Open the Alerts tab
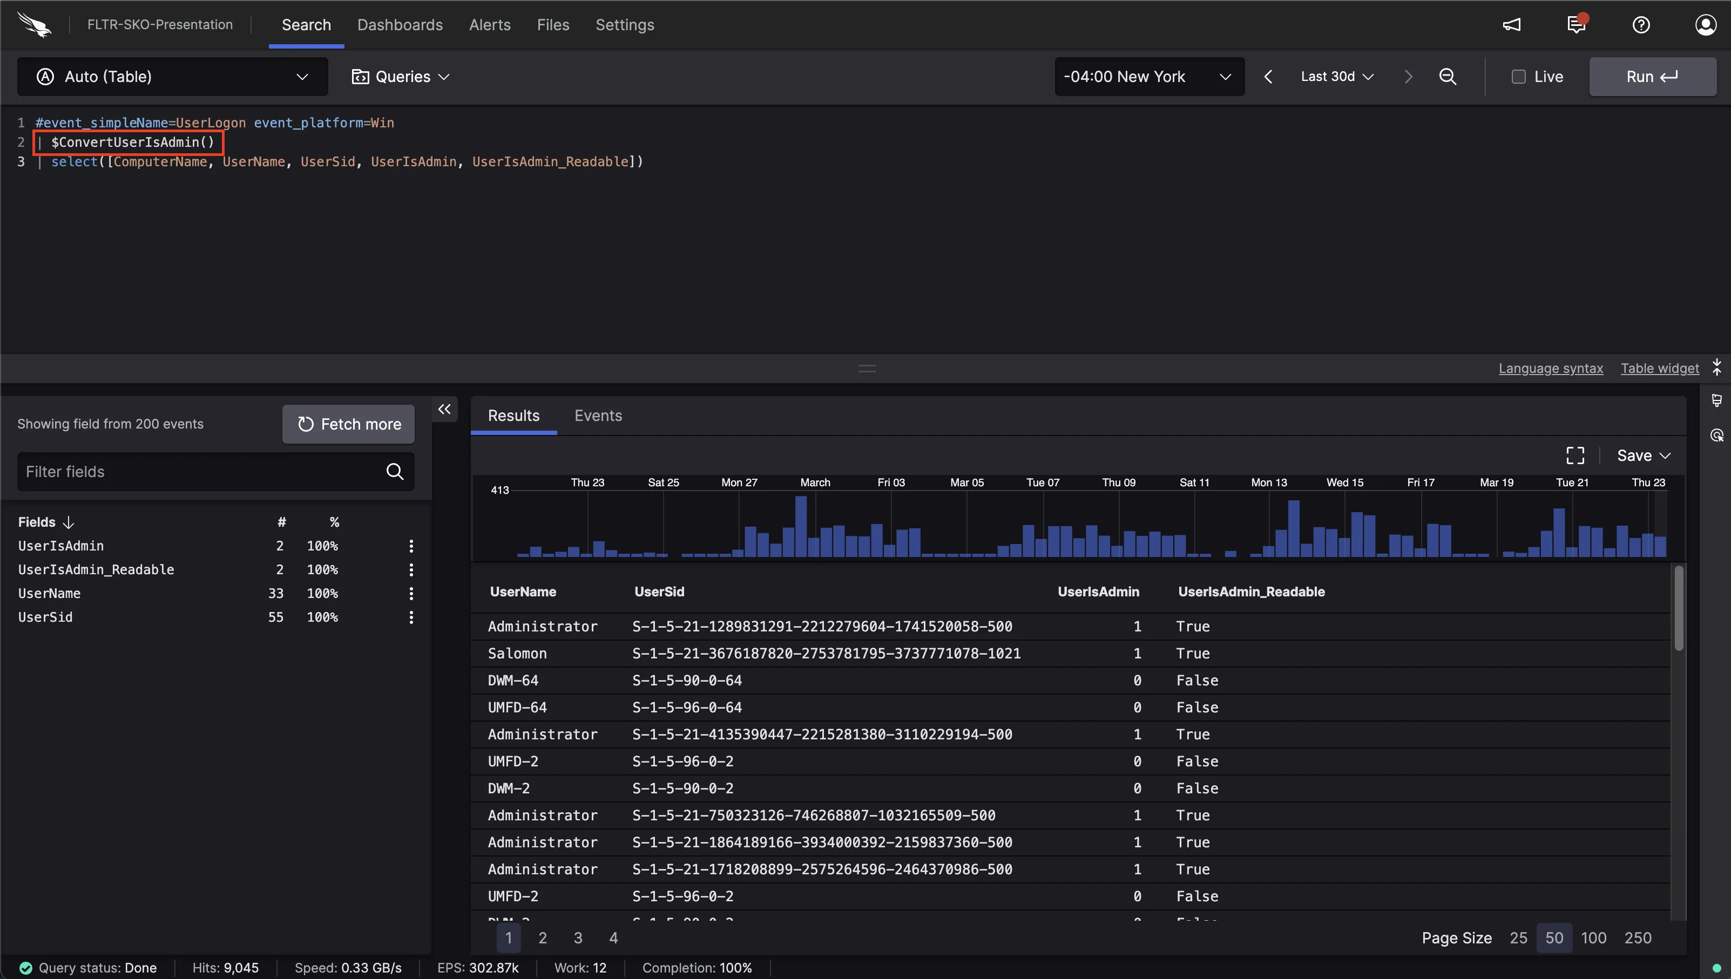This screenshot has width=1731, height=979. tap(490, 25)
